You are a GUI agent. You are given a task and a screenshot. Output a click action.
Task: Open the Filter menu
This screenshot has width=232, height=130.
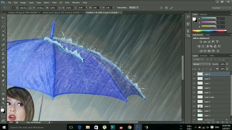point(54,3)
